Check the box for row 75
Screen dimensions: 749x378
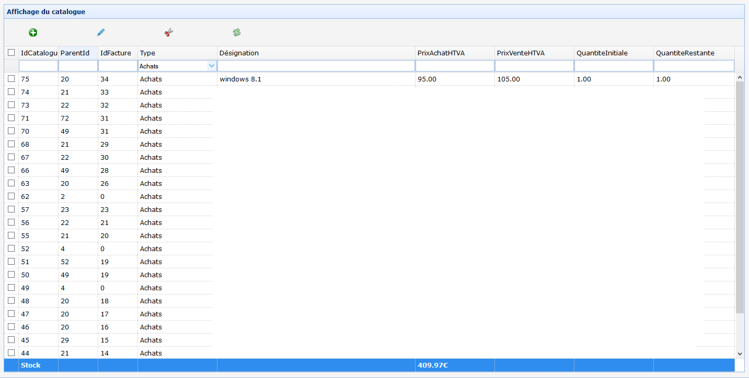[11, 79]
